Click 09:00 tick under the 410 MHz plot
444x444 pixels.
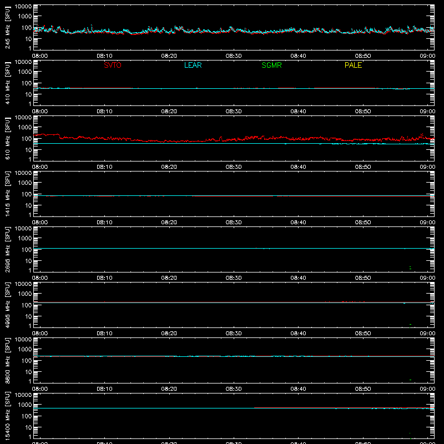[427, 112]
